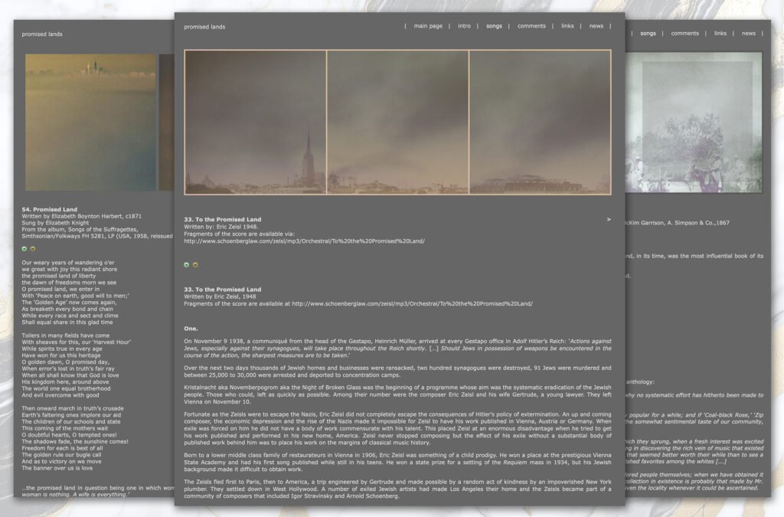The image size is (784, 517).
Task: Visit the 'links' section
Action: click(567, 25)
